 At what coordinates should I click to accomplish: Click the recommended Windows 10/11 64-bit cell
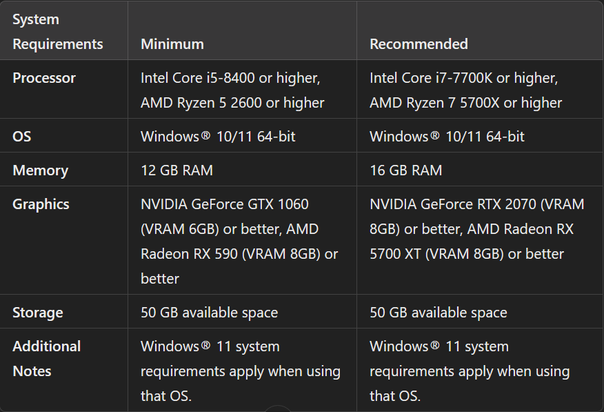click(x=447, y=137)
